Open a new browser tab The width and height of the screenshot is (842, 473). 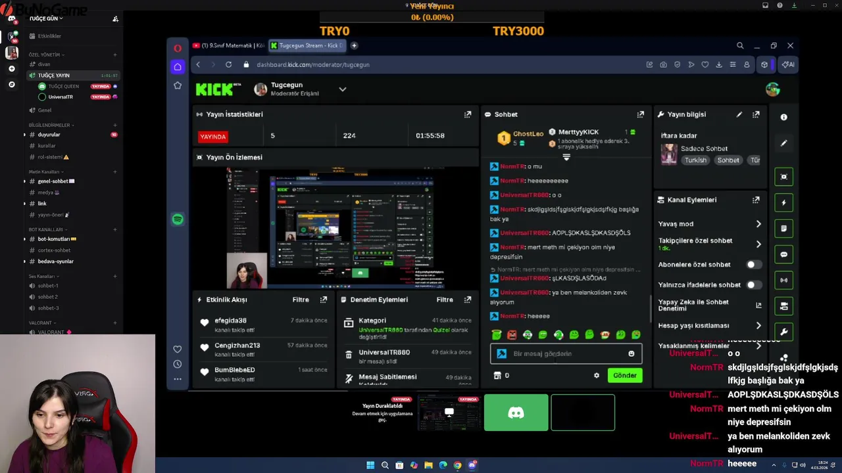pos(354,45)
